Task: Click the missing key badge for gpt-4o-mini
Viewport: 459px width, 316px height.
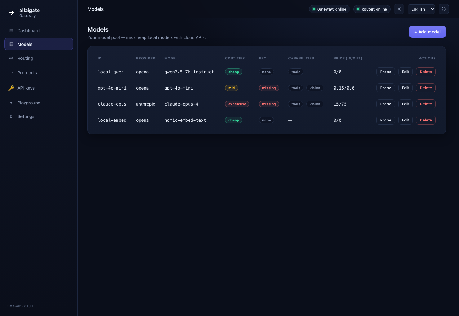Action: click(269, 88)
